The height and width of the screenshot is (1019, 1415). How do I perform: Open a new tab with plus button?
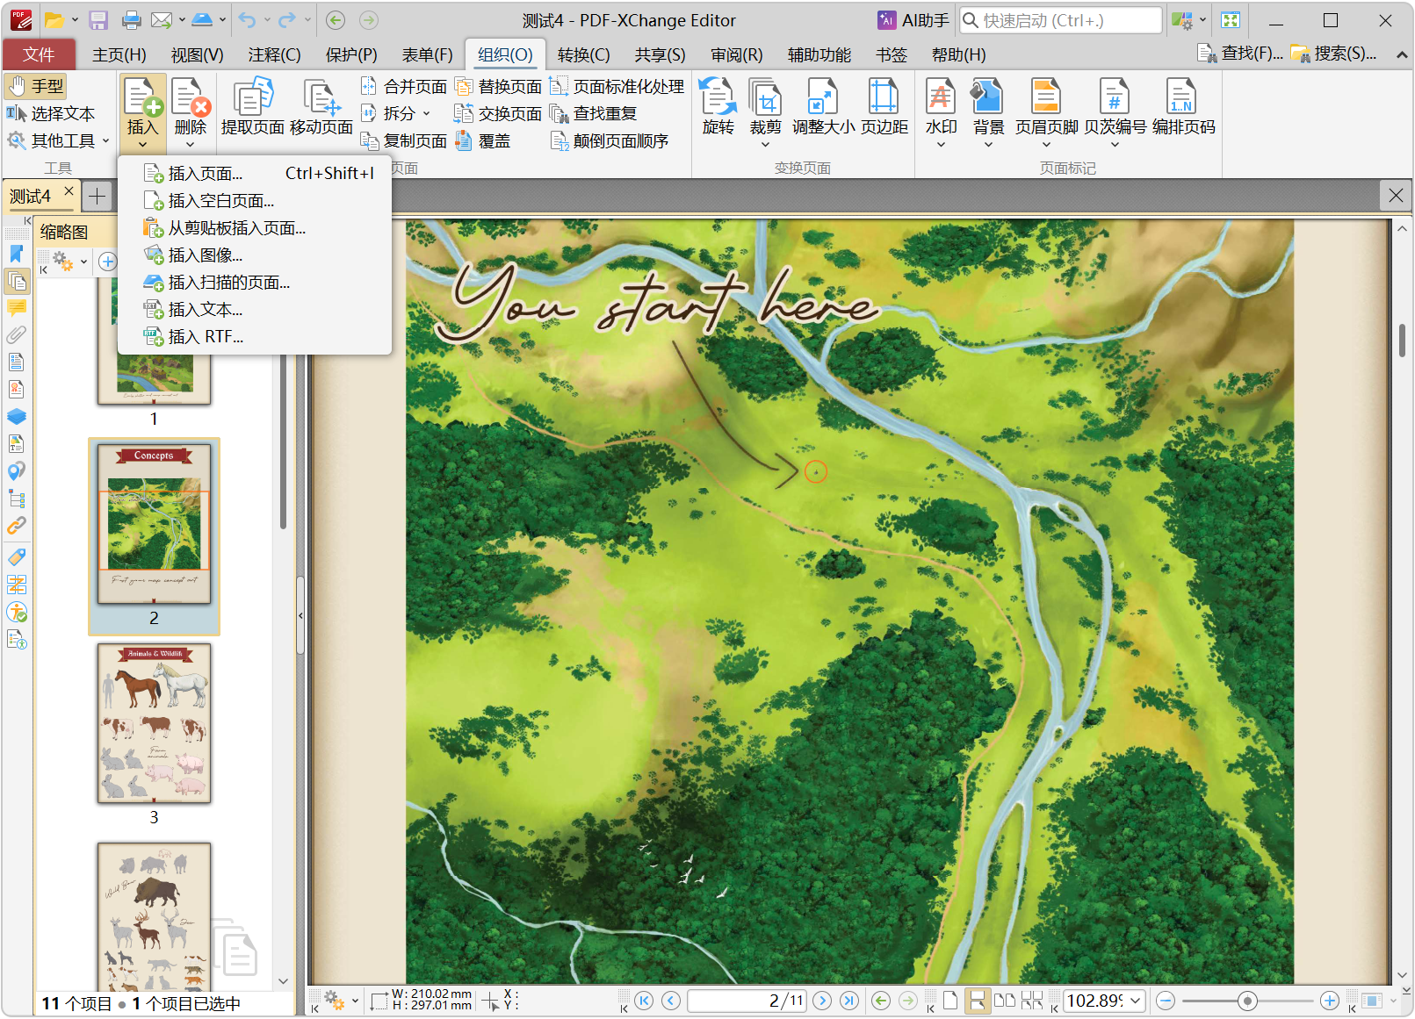pyautogui.click(x=97, y=196)
